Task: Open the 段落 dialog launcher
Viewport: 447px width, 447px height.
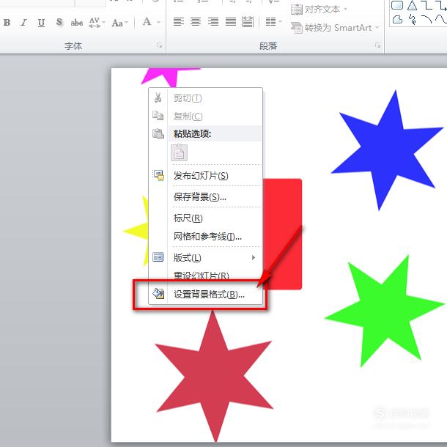Action: (377, 45)
